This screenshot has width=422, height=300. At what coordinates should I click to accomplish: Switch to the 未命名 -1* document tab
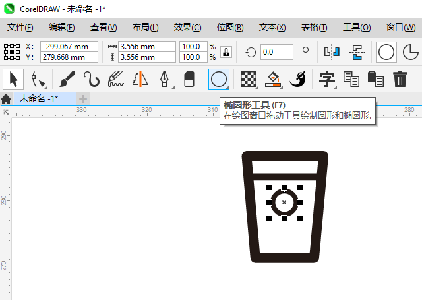point(45,99)
